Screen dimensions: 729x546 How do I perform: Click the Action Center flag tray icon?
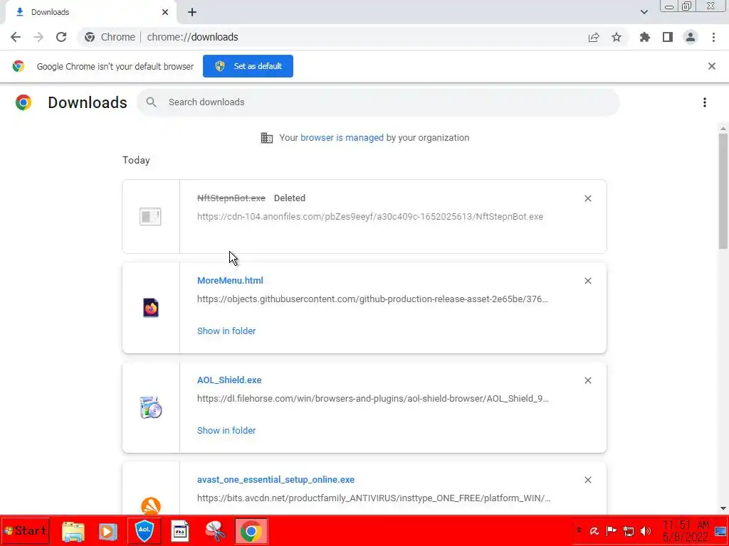(612, 531)
